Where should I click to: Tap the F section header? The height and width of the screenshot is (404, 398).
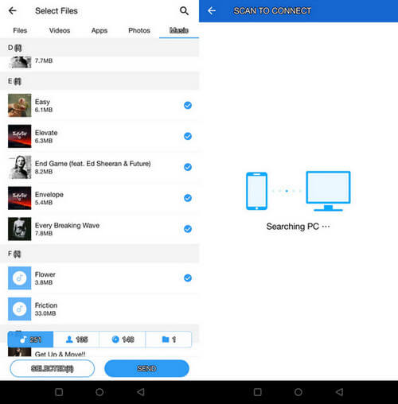coord(99,254)
